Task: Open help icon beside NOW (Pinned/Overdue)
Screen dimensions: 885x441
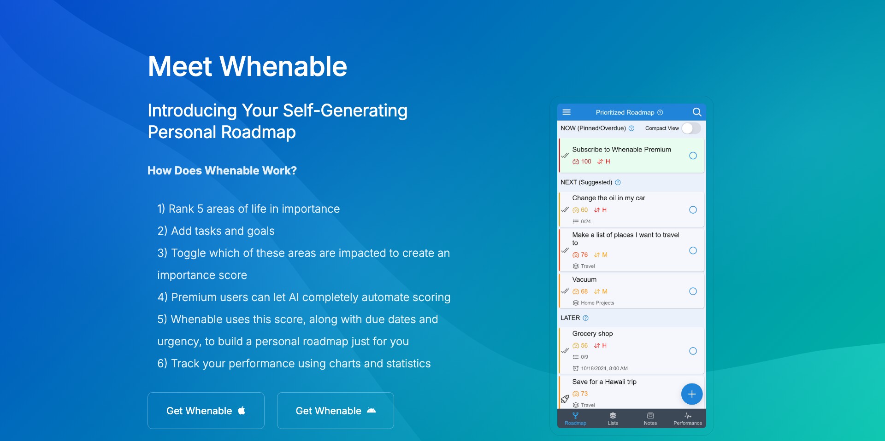Action: (631, 128)
